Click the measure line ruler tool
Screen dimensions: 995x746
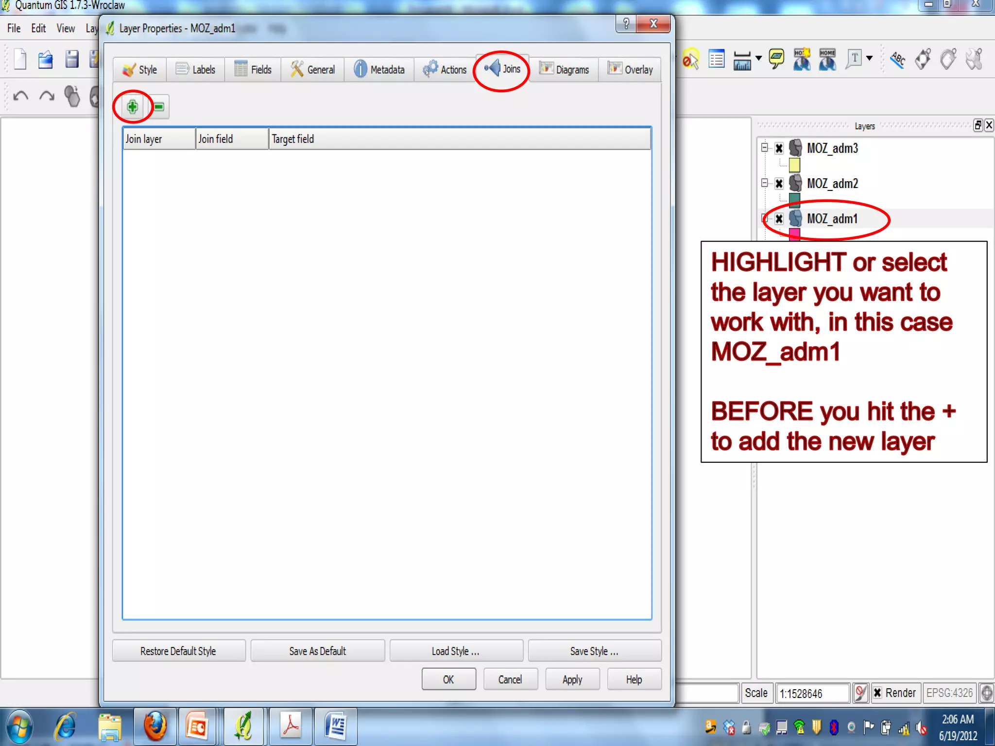coord(742,61)
